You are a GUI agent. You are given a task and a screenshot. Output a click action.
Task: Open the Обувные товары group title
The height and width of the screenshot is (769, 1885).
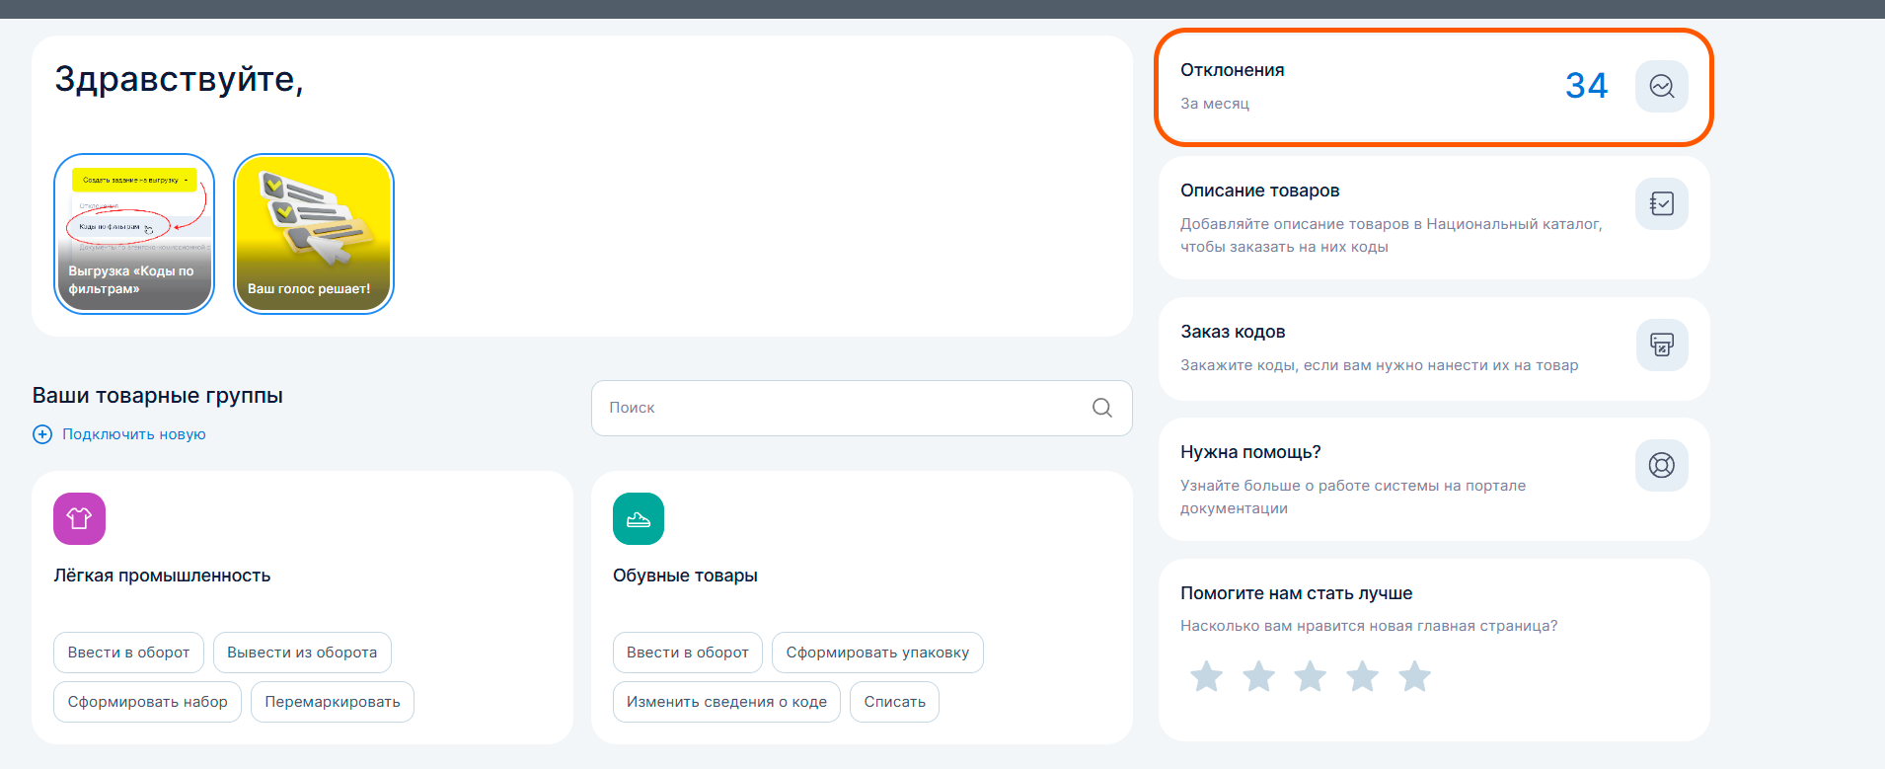coord(685,576)
